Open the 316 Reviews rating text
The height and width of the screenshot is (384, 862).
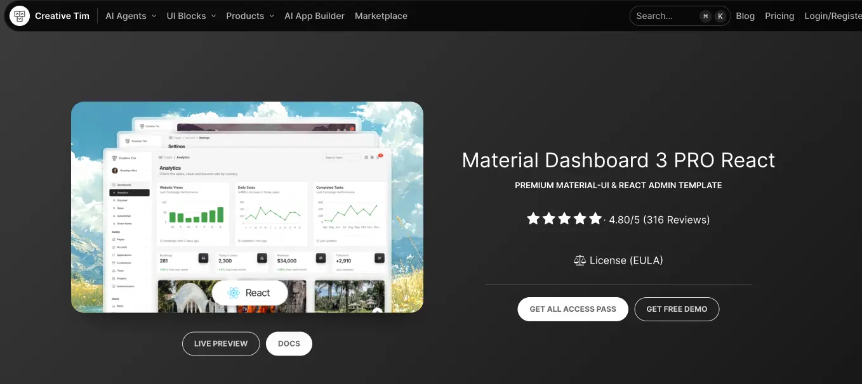pyautogui.click(x=677, y=220)
